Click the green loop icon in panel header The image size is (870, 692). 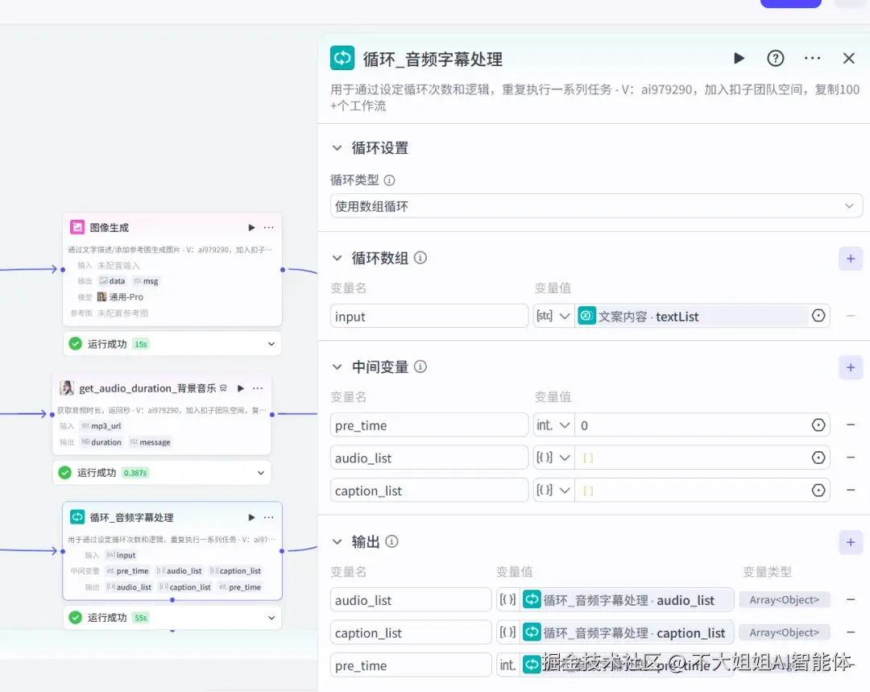[342, 57]
